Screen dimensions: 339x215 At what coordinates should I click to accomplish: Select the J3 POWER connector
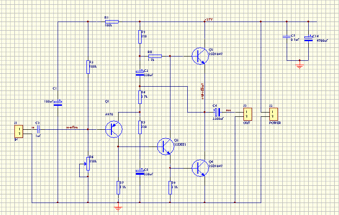tap(272, 113)
